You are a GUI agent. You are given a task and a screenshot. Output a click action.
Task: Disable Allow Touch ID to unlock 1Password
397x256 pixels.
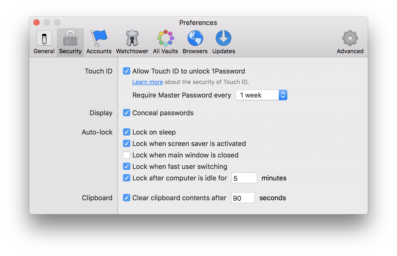pyautogui.click(x=127, y=71)
